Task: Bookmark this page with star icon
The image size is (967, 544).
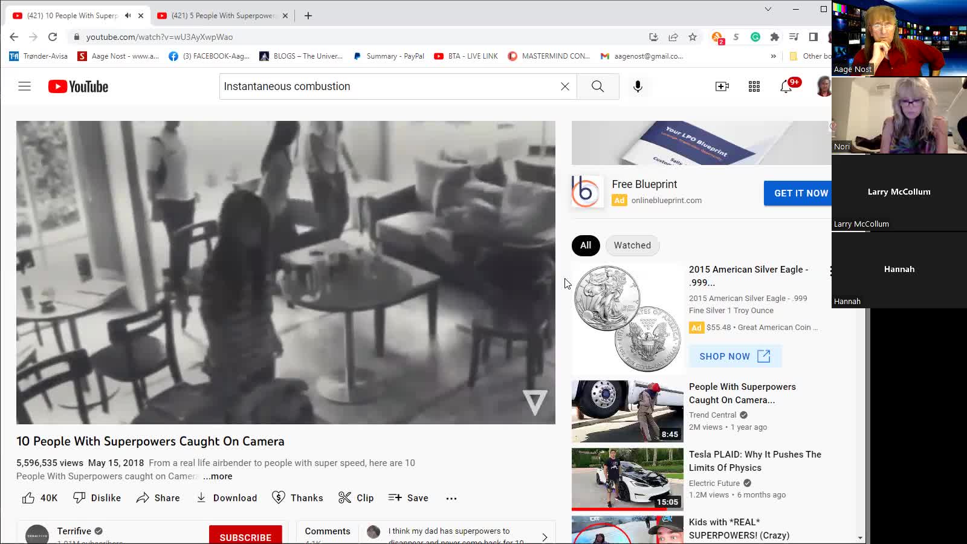Action: [x=693, y=37]
